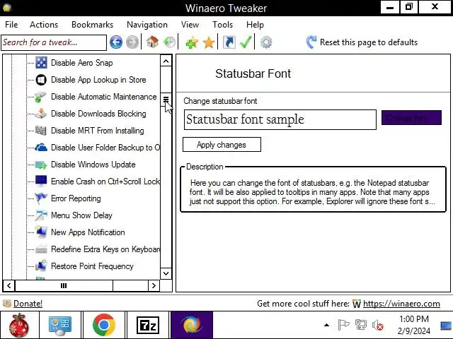Click the greyed Forward navigation arrow icon
453x339 pixels.
132,42
